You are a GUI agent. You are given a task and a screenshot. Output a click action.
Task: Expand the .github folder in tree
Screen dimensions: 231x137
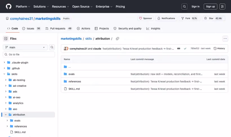[4, 68]
